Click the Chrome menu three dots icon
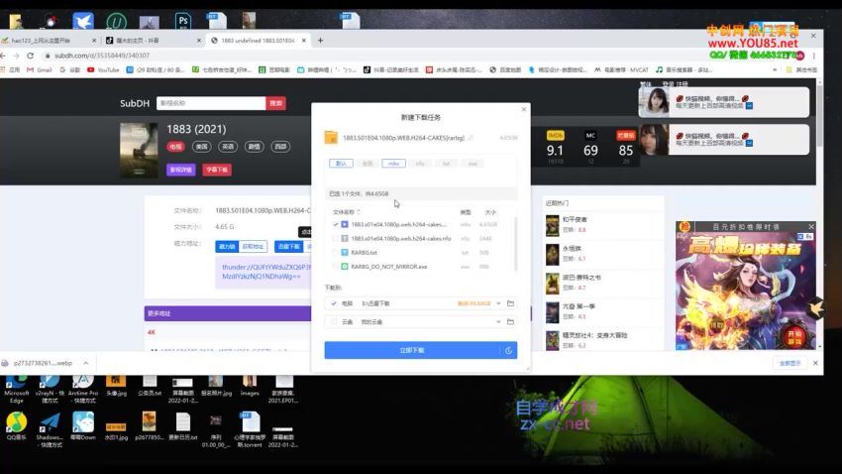The image size is (842, 474). tap(814, 56)
